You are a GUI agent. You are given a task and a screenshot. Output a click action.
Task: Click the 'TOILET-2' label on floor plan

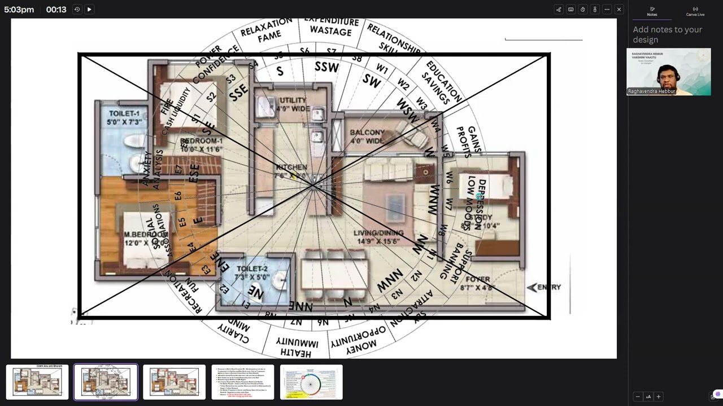(252, 269)
